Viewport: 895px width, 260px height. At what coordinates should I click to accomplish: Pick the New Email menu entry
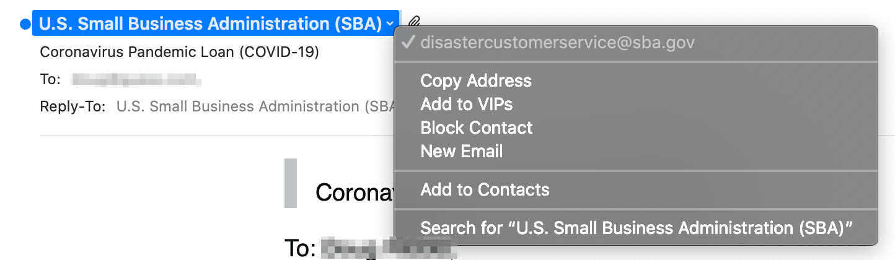point(462,151)
